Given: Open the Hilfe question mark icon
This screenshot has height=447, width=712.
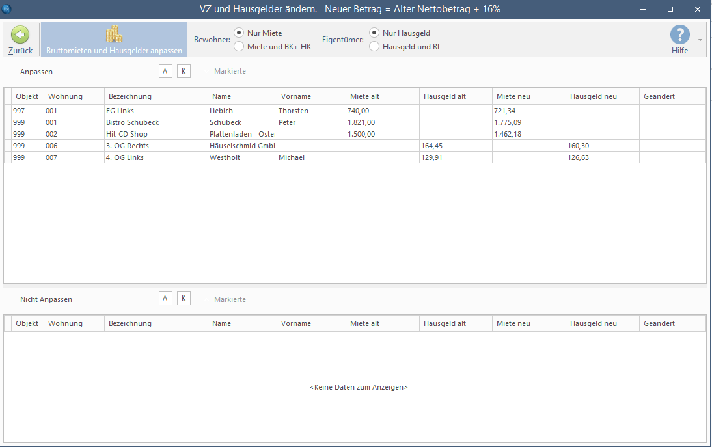Looking at the screenshot, I should tap(679, 34).
